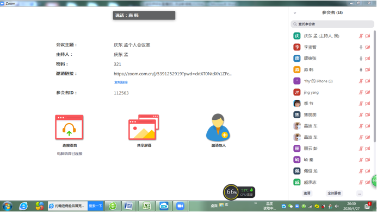Toggle 焦朋朋's muted microphone icon

click(361, 115)
